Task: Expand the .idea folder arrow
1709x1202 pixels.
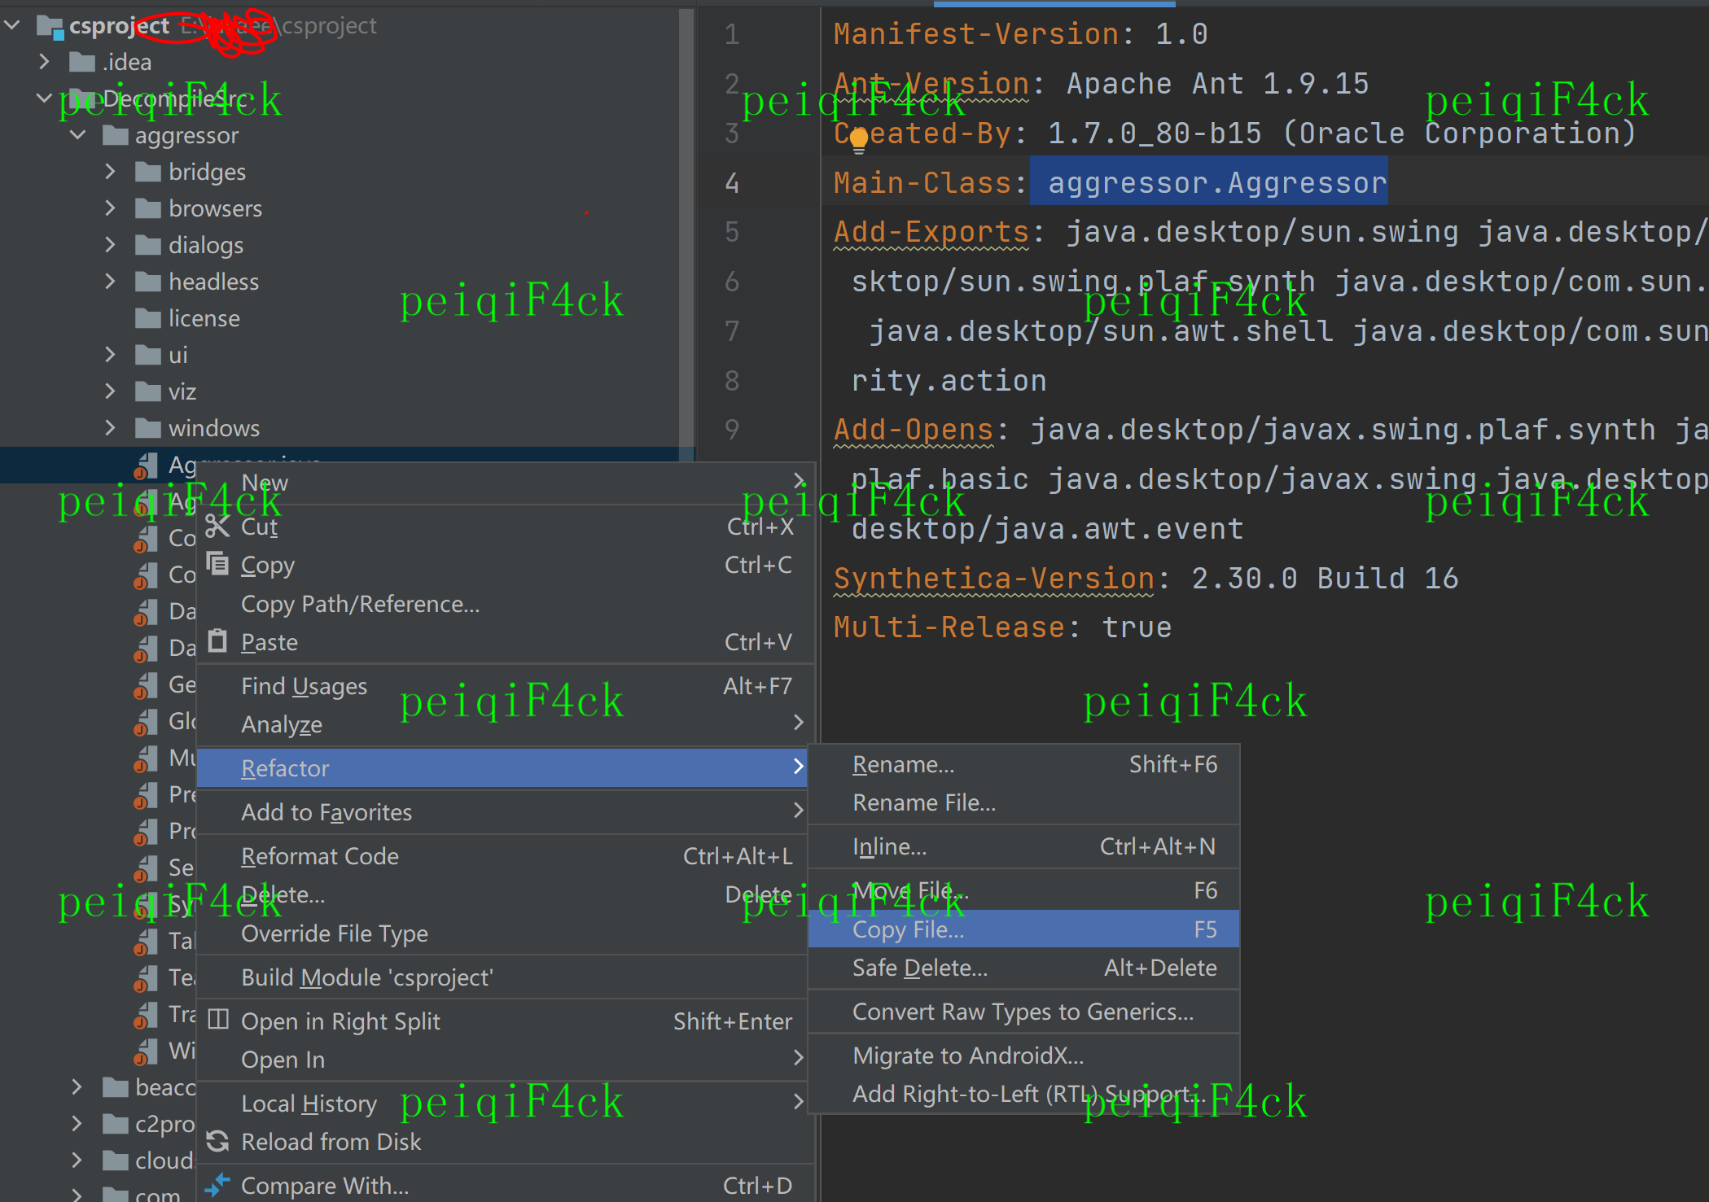Action: [45, 62]
